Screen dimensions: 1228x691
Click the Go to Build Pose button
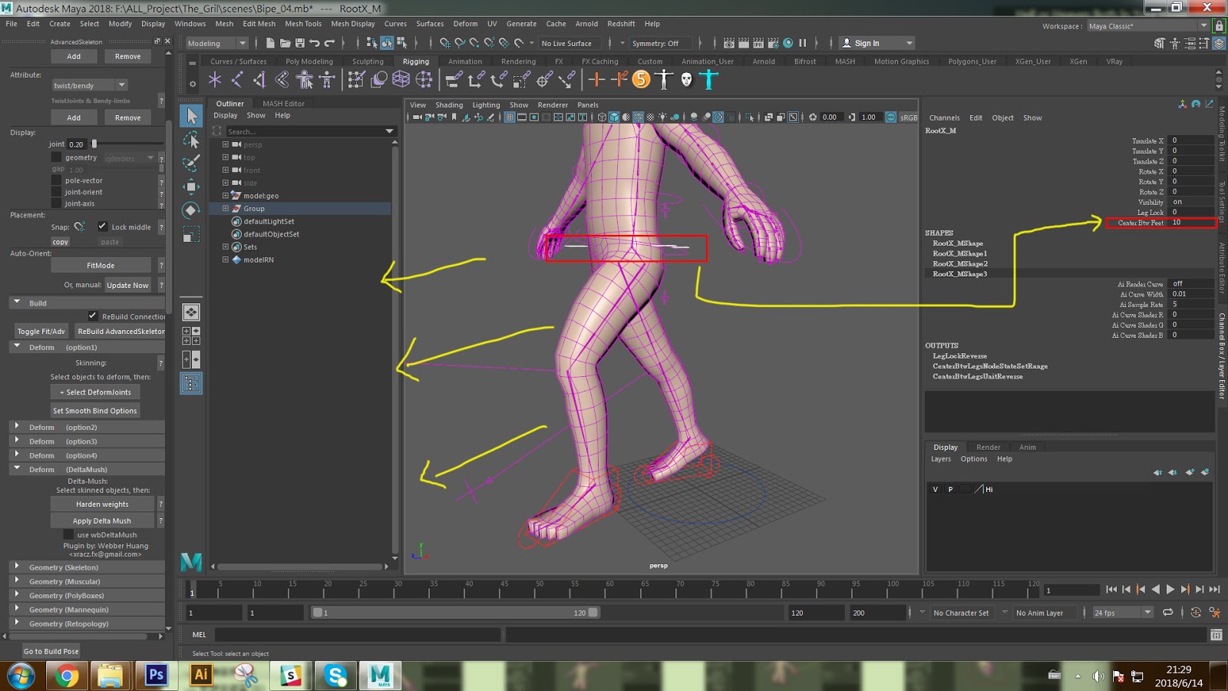coord(50,650)
